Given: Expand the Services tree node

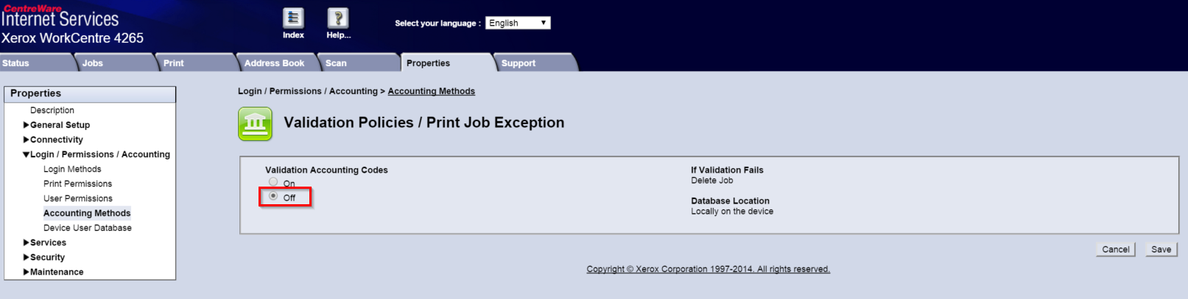Looking at the screenshot, I should pyautogui.click(x=27, y=242).
